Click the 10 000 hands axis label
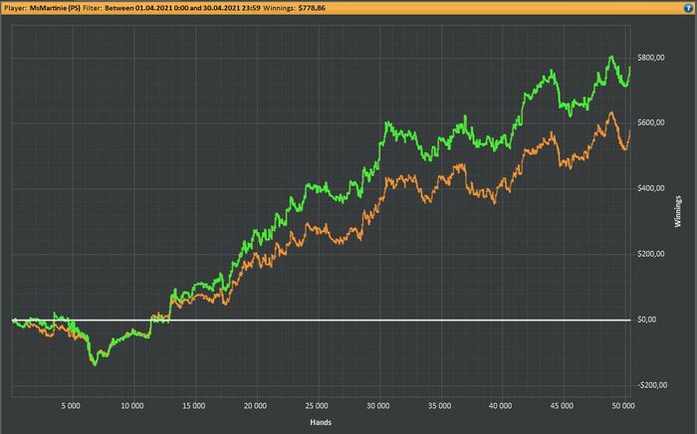This screenshot has width=697, height=434. 132,406
